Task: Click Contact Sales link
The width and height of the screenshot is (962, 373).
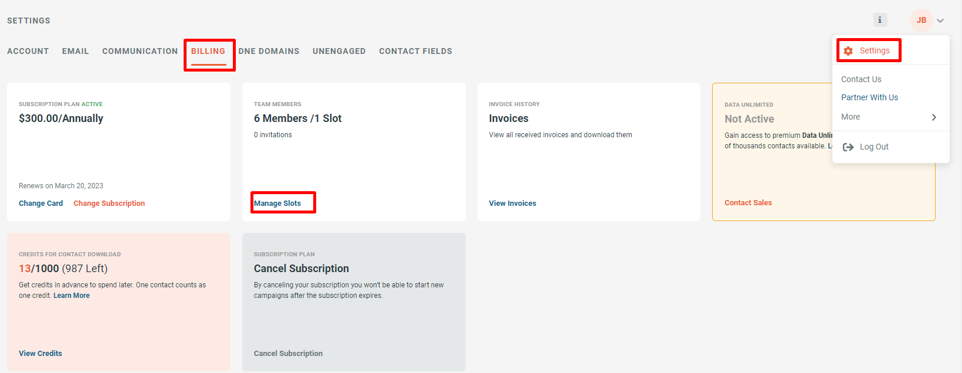Action: pyautogui.click(x=748, y=202)
